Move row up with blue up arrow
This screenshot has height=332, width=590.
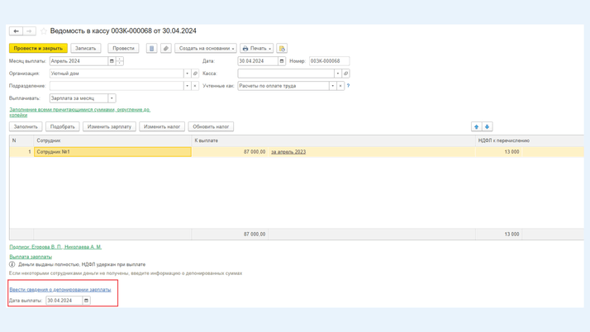tap(476, 126)
